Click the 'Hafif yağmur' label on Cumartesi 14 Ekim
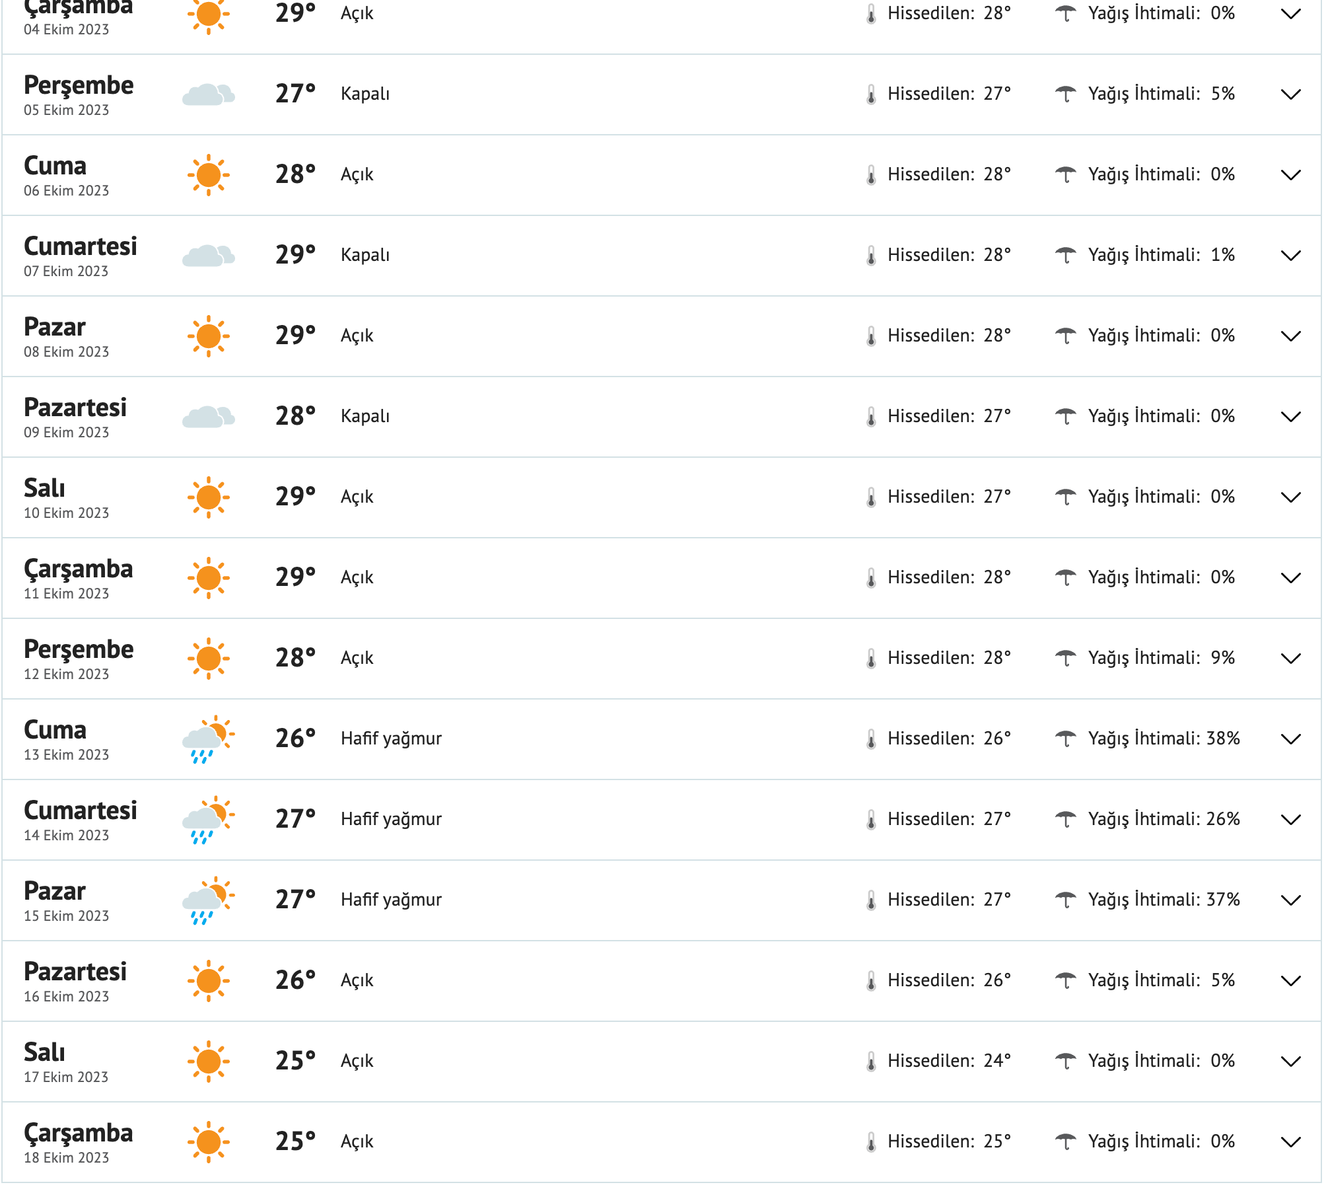The width and height of the screenshot is (1326, 1193). (391, 819)
